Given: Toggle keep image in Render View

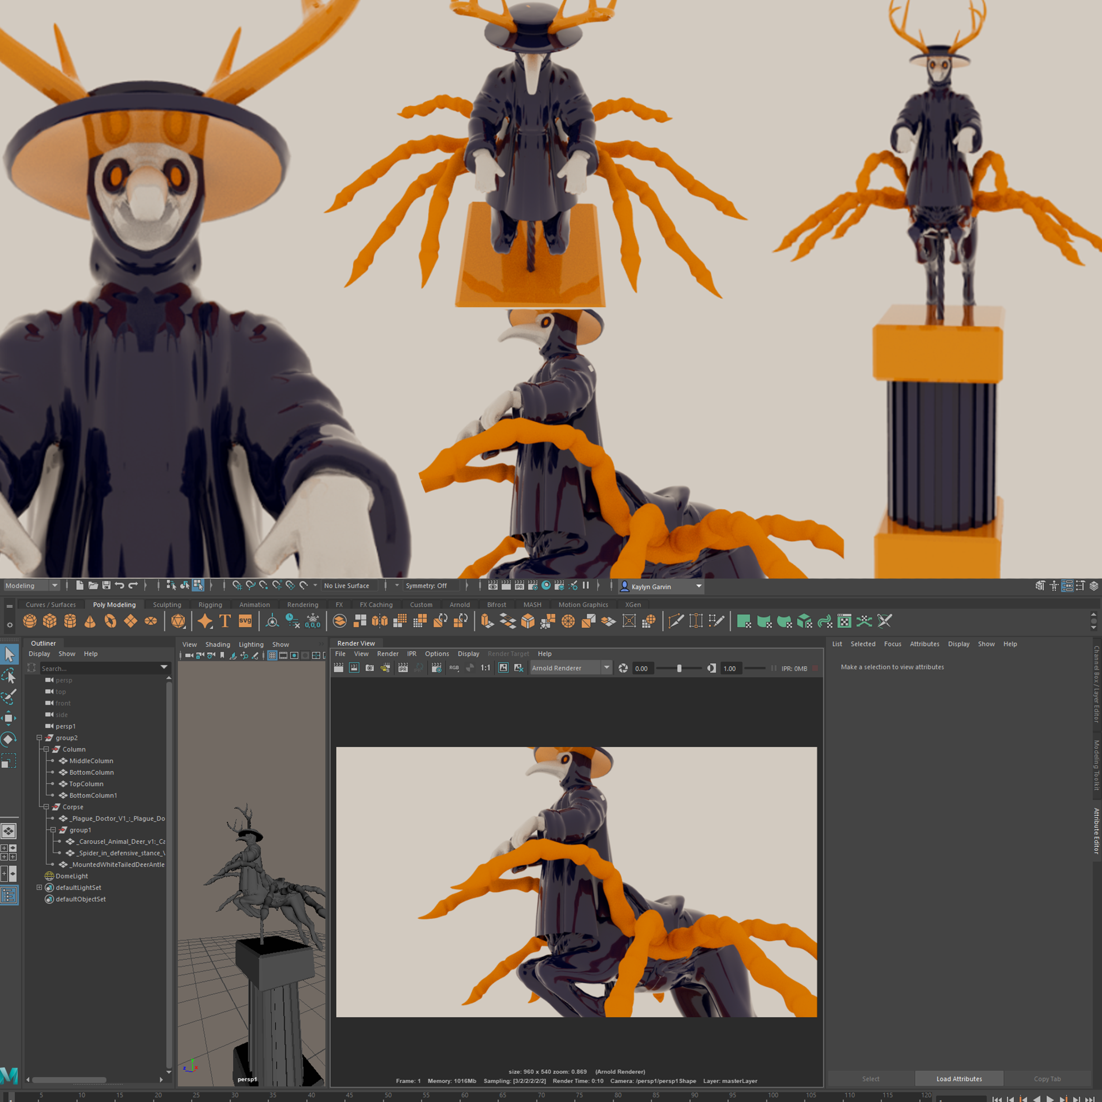Looking at the screenshot, I should coord(503,668).
